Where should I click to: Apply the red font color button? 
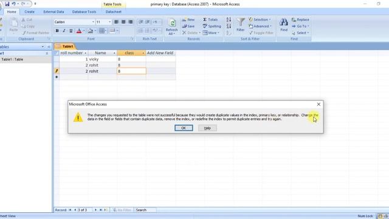[x=79, y=31]
